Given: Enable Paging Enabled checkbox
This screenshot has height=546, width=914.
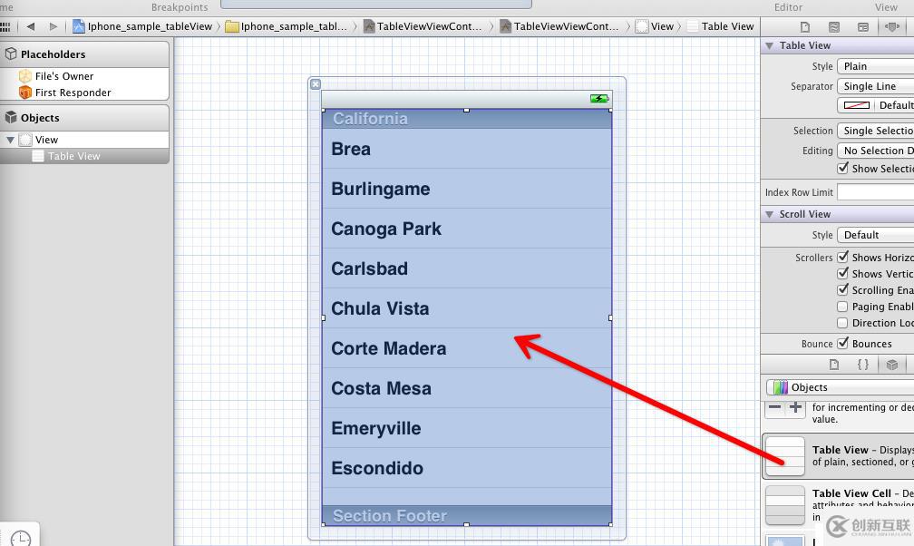Looking at the screenshot, I should click(843, 307).
